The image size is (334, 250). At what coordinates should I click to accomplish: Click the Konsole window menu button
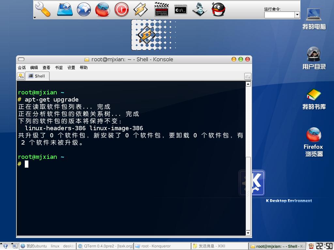[x=21, y=59]
